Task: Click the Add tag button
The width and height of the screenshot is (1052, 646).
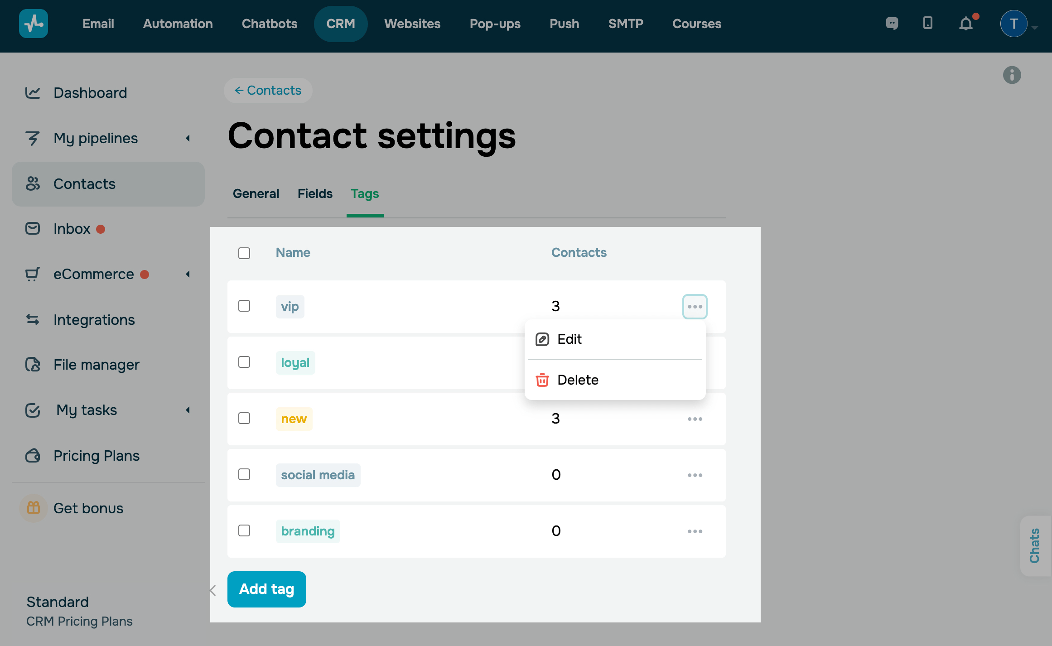Action: (x=266, y=589)
